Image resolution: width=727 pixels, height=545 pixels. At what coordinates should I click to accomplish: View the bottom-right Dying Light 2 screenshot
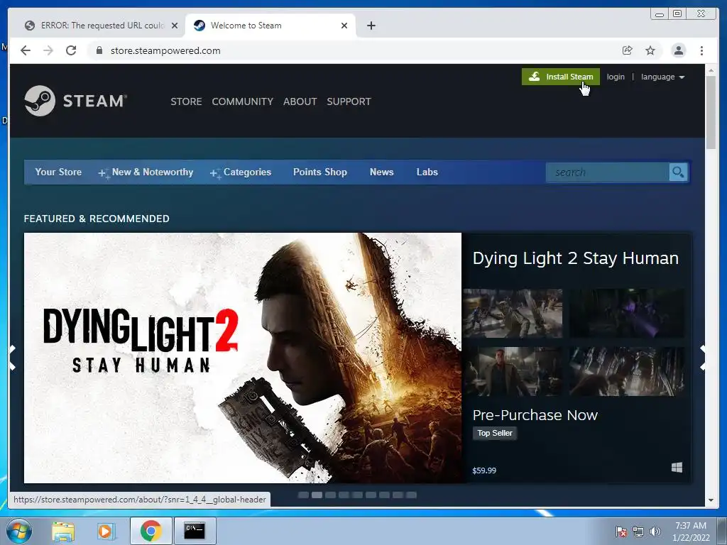tap(627, 371)
